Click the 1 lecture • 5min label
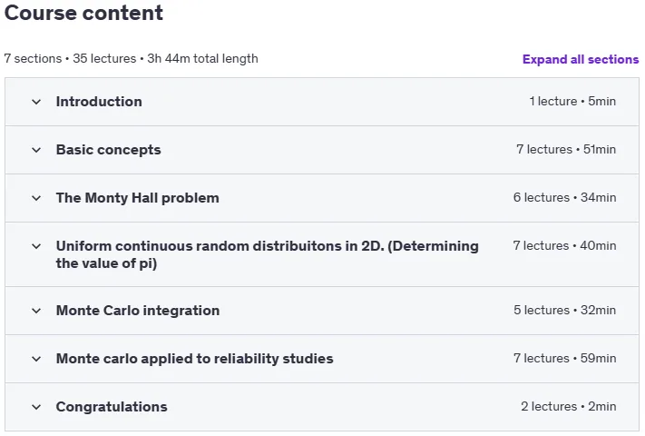Screen dimensions: 645x436 click(x=572, y=102)
